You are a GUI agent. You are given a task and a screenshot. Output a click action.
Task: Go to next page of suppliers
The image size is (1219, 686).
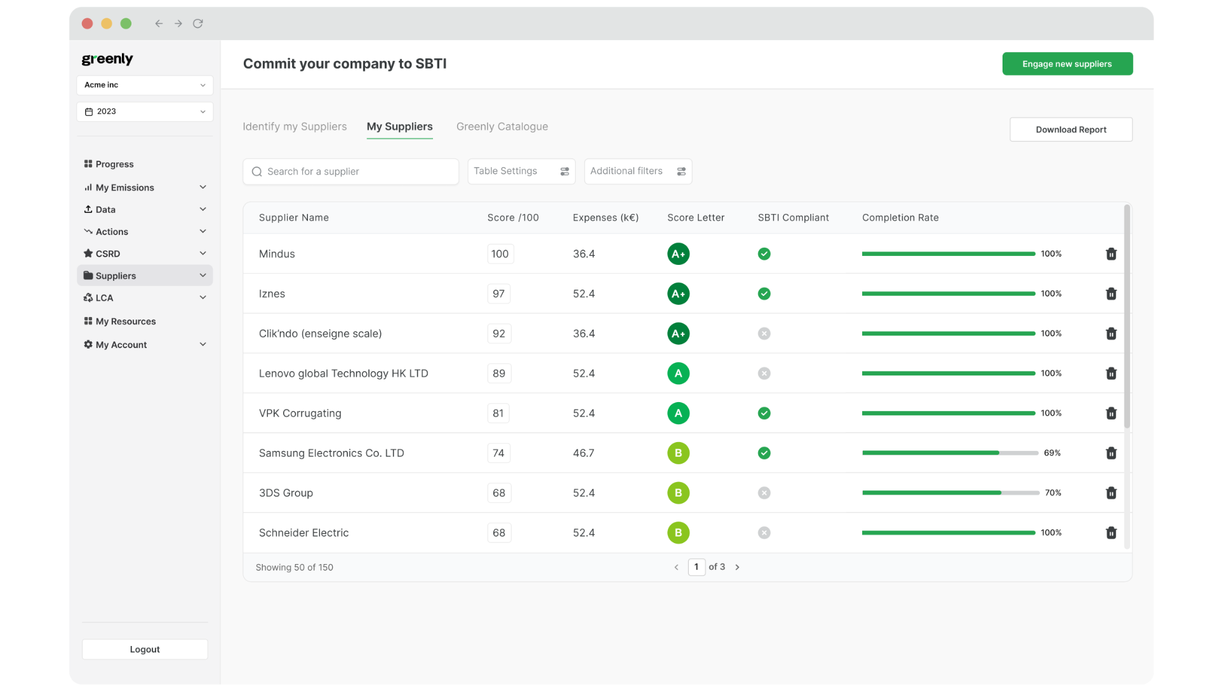(x=737, y=567)
